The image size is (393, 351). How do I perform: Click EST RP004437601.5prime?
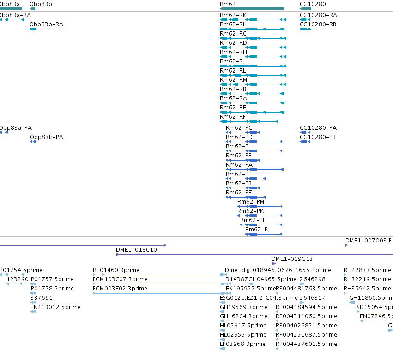(x=277, y=349)
